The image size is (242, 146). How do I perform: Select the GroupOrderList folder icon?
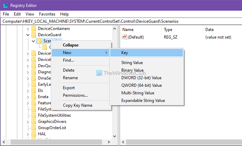click(34, 128)
